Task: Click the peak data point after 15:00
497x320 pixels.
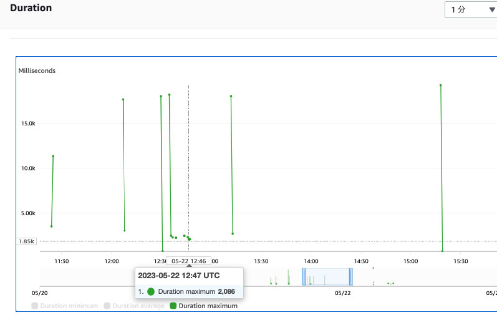Action: (x=440, y=85)
